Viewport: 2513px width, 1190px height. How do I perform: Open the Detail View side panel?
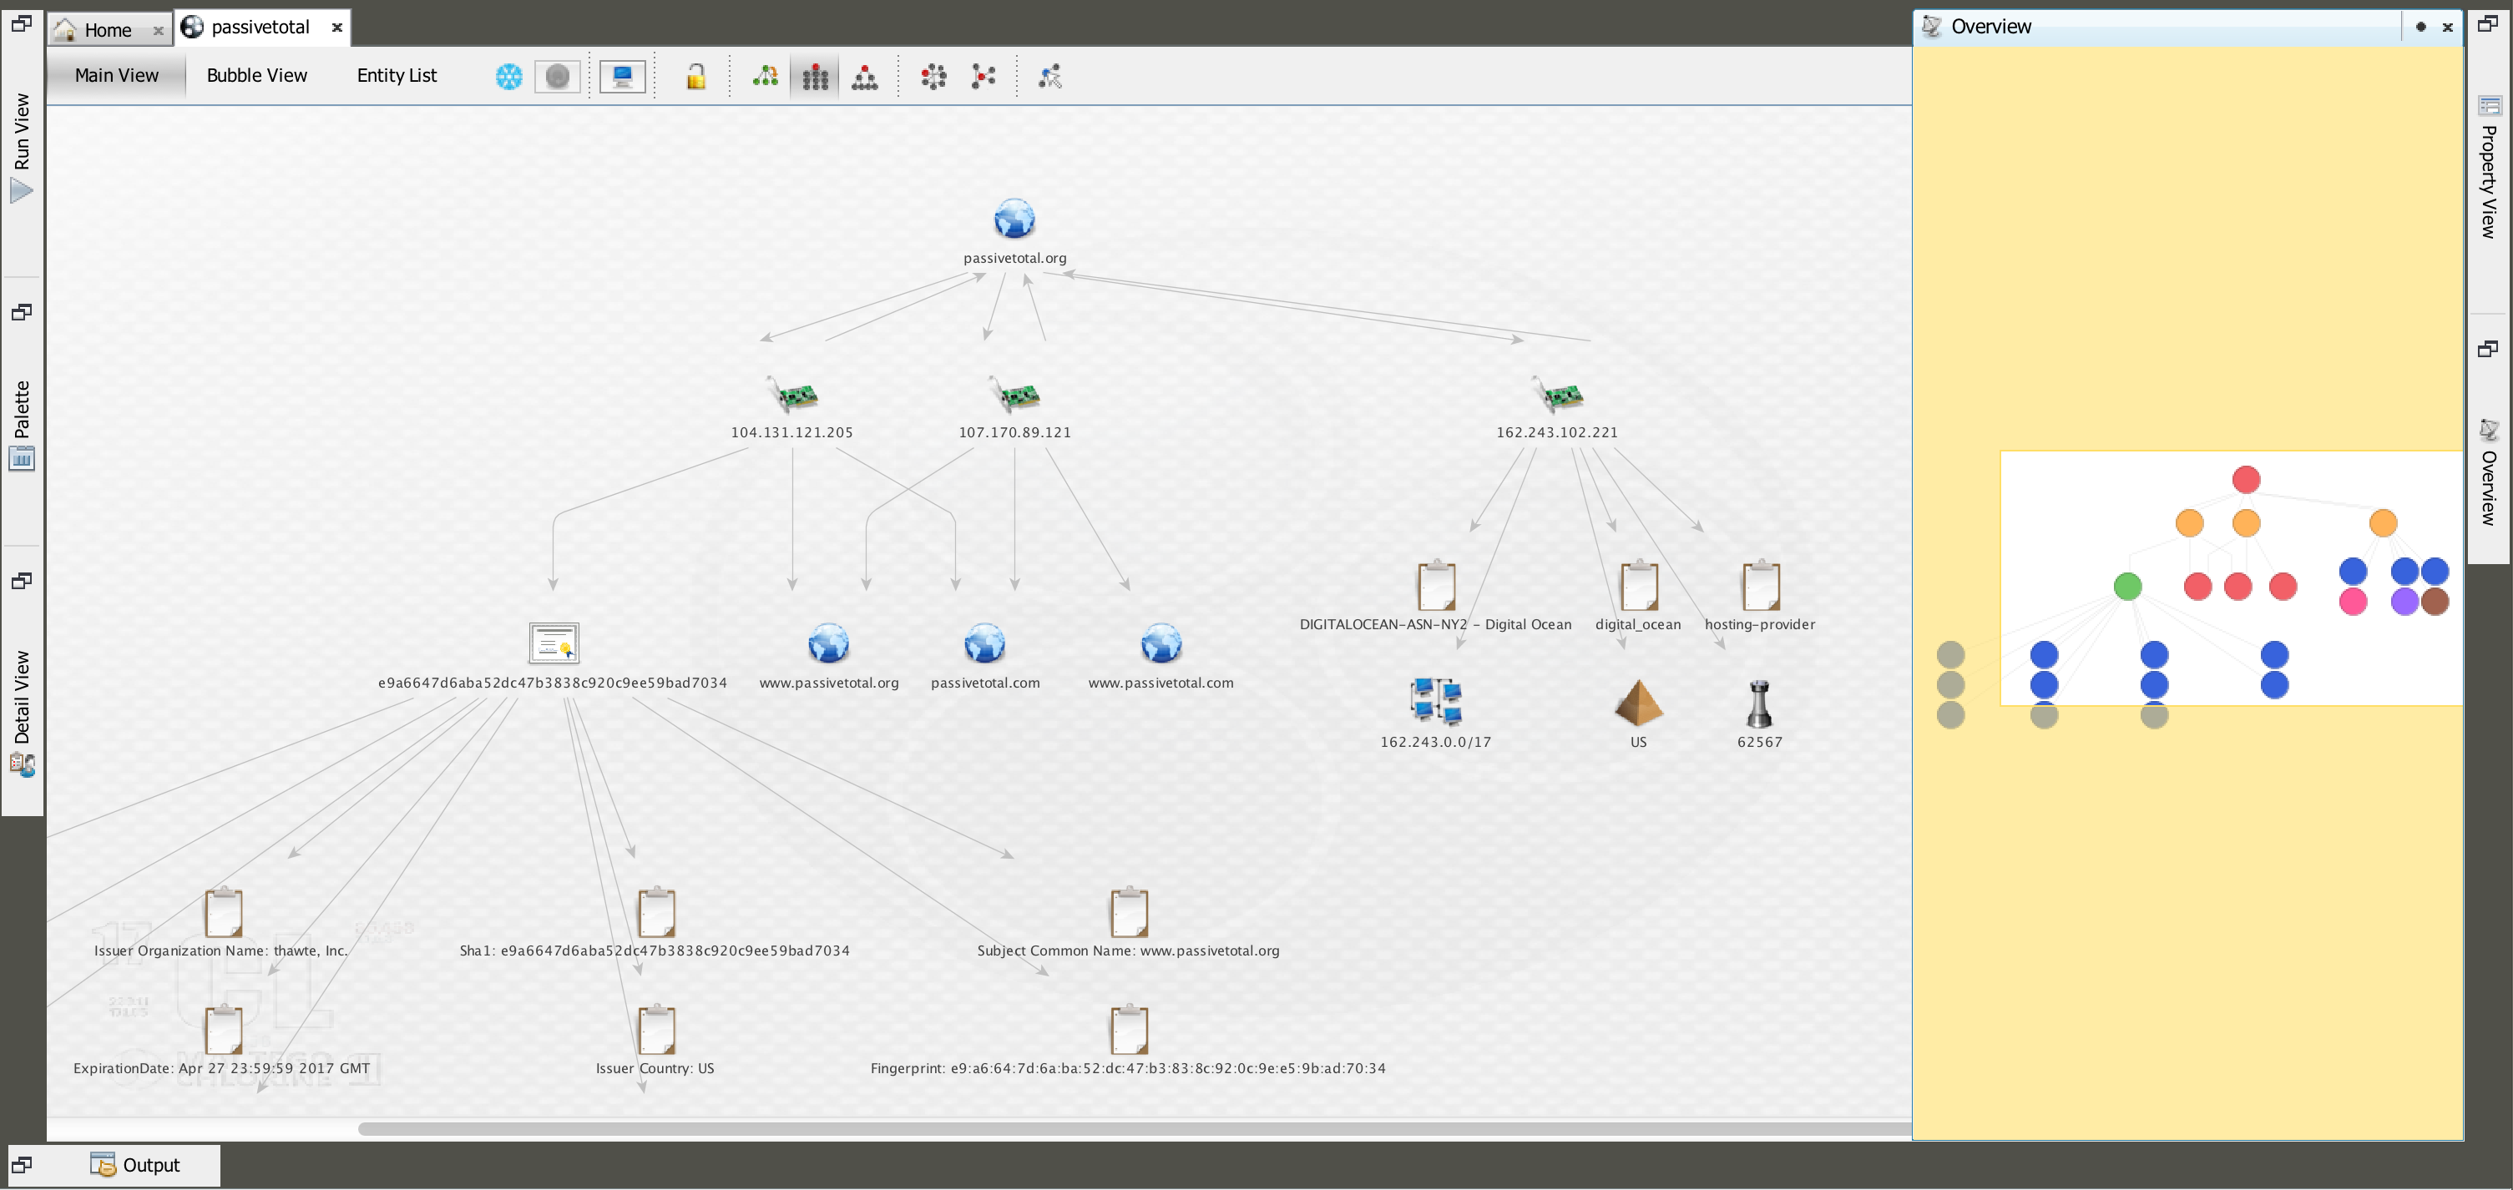click(22, 714)
